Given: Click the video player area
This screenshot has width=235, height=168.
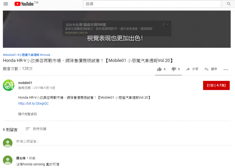Looking at the screenshot, I should pyautogui.click(x=117, y=29).
